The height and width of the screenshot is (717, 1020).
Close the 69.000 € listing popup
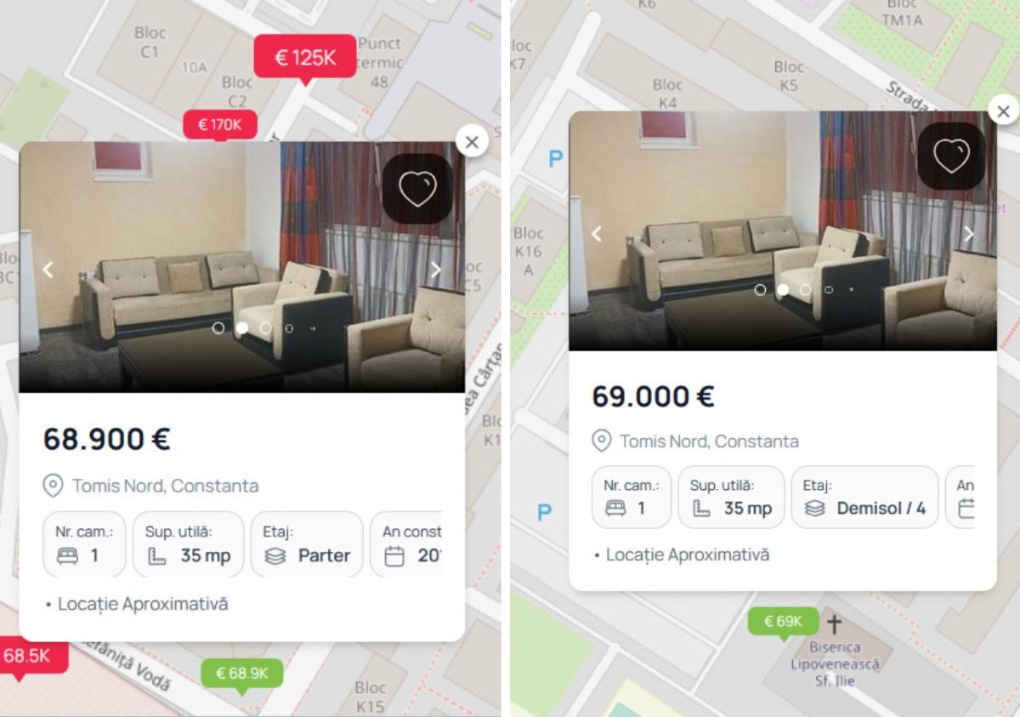point(1003,111)
